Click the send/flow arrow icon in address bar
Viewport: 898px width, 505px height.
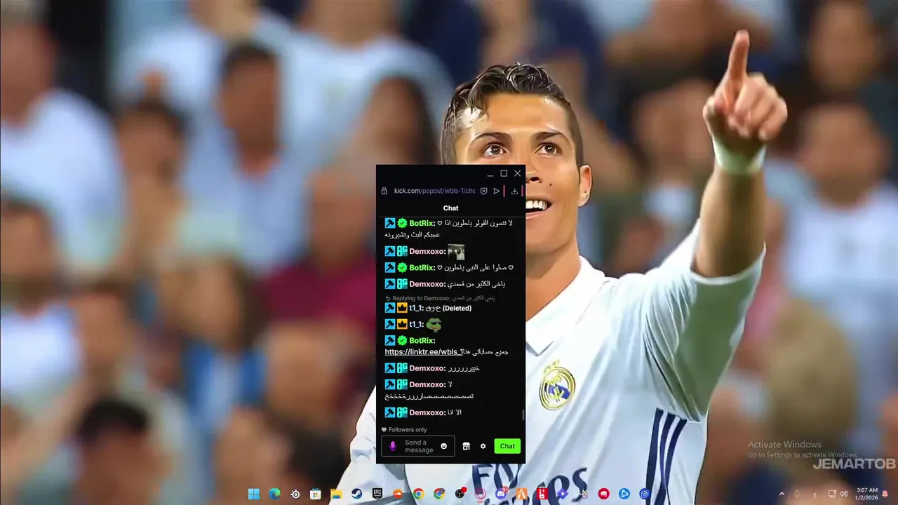click(496, 191)
